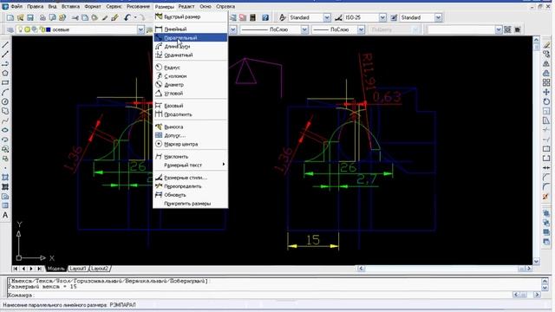
Task: Toggle layer on/off lightbulb for осевые
Action: (x=20, y=29)
